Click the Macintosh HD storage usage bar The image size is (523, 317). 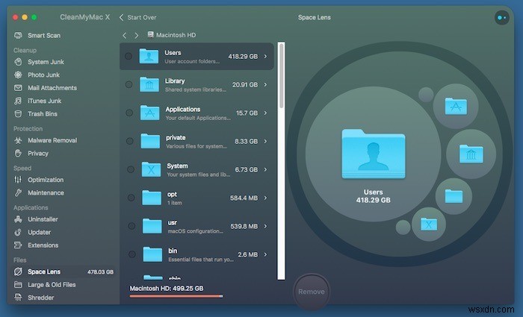(x=176, y=295)
